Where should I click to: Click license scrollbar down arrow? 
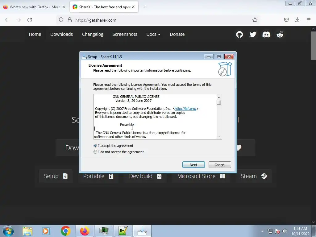[219, 136]
